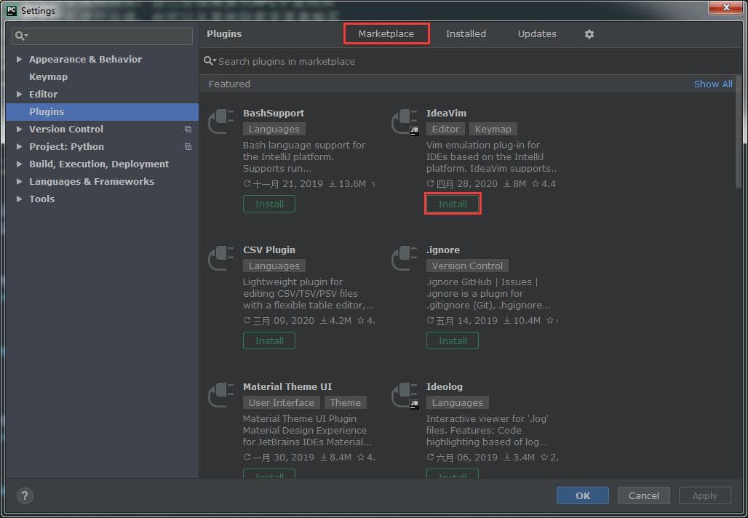This screenshot has width=748, height=518.
Task: Click the marketplace search magnifier icon
Action: 210,61
